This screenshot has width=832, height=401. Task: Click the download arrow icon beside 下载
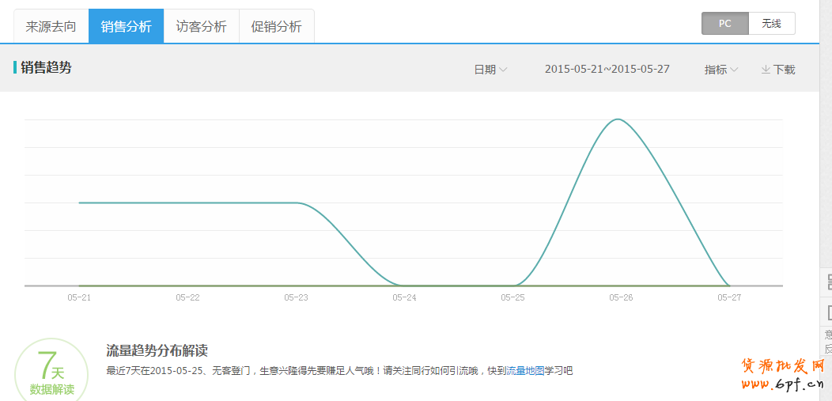coord(766,70)
